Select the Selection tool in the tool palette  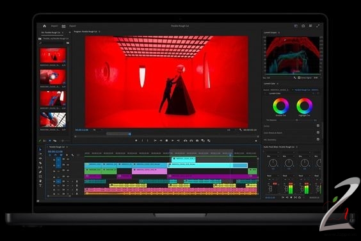click(40, 149)
